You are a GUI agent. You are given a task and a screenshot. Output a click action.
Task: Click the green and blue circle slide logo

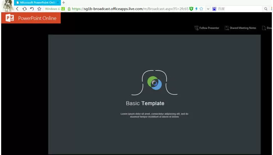(154, 83)
